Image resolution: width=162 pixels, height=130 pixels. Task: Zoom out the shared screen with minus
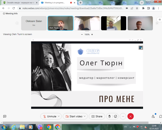point(82,35)
